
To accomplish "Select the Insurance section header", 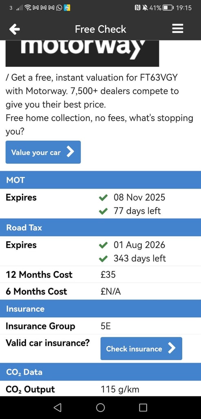I will click(x=100, y=309).
